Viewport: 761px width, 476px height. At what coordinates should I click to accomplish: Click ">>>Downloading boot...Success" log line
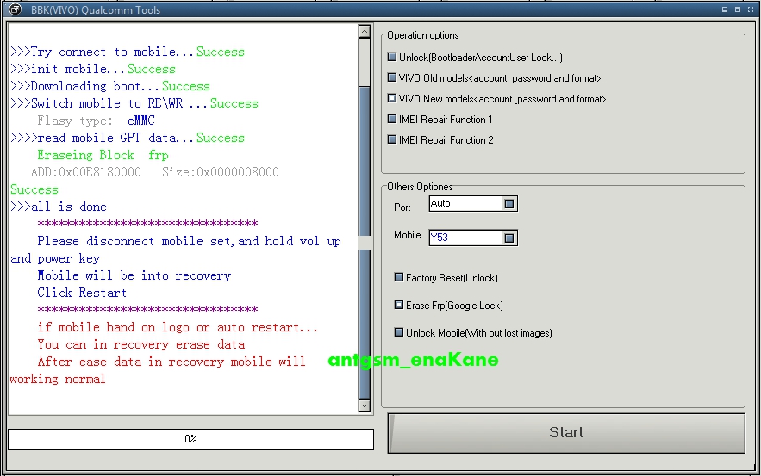(110, 86)
